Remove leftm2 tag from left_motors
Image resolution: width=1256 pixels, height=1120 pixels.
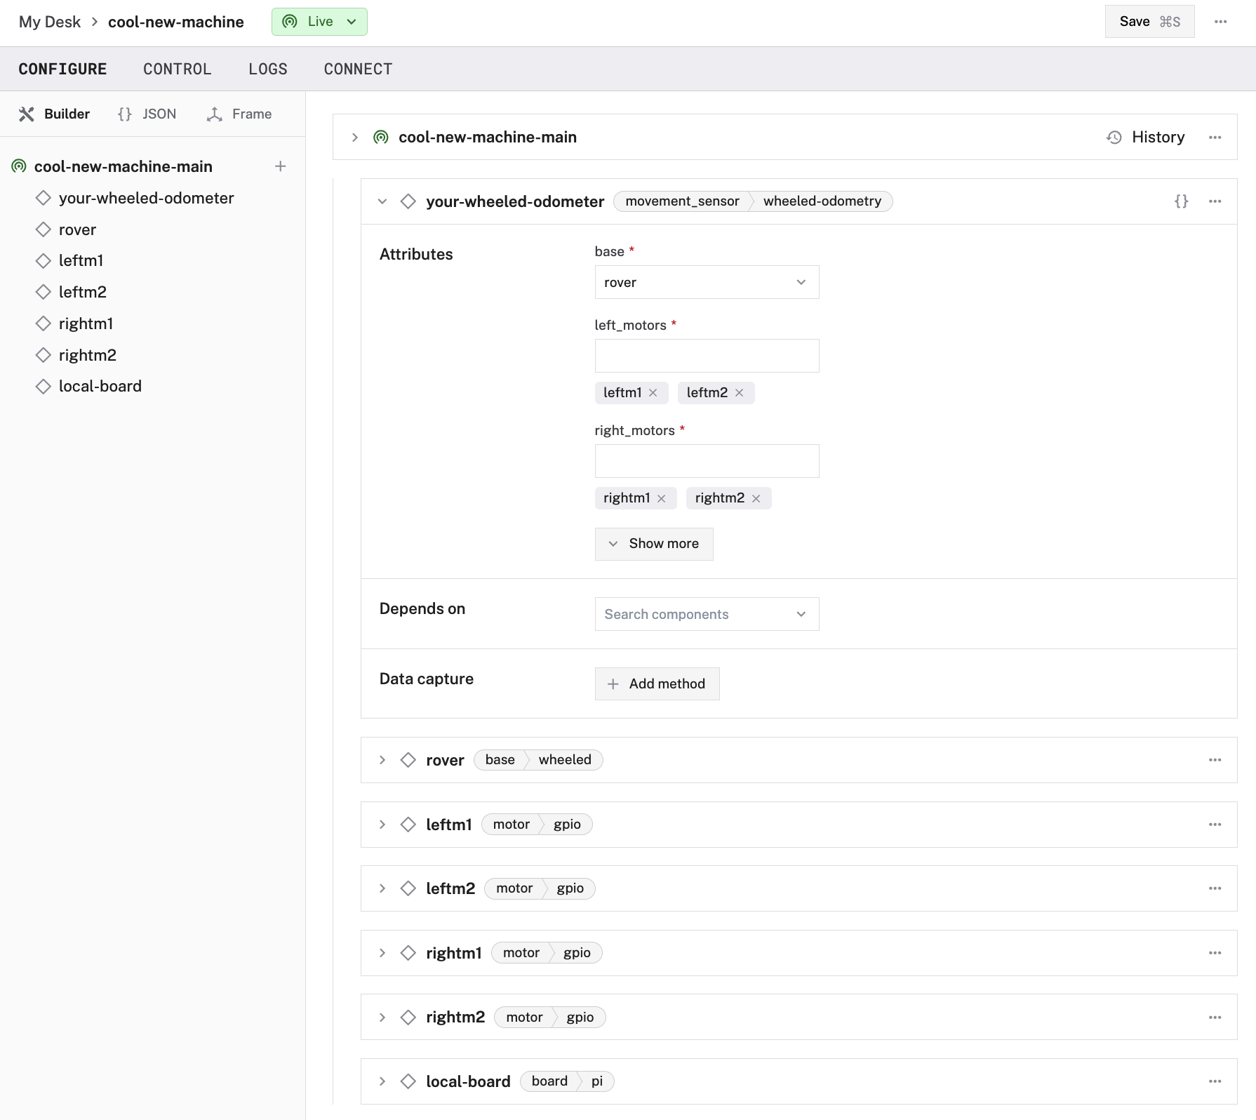point(740,393)
